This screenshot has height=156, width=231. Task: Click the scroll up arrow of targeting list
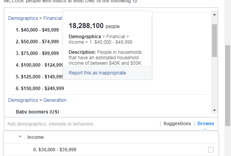click(214, 14)
